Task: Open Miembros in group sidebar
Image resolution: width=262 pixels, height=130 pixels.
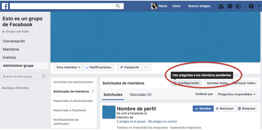Action: (11, 49)
